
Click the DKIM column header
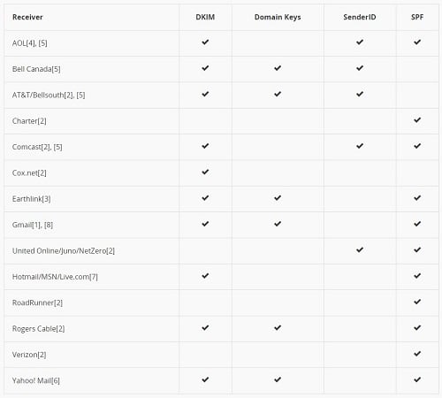[205, 17]
